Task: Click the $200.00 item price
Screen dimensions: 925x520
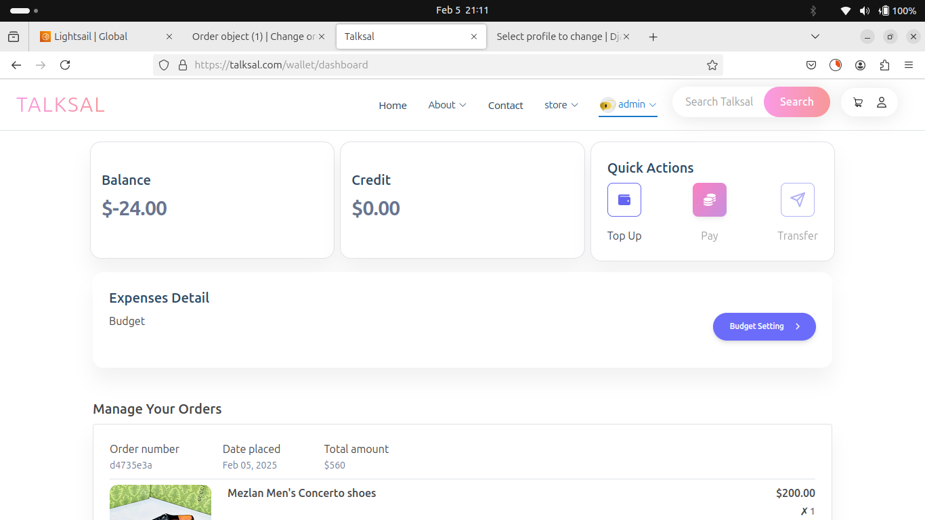Action: point(796,493)
